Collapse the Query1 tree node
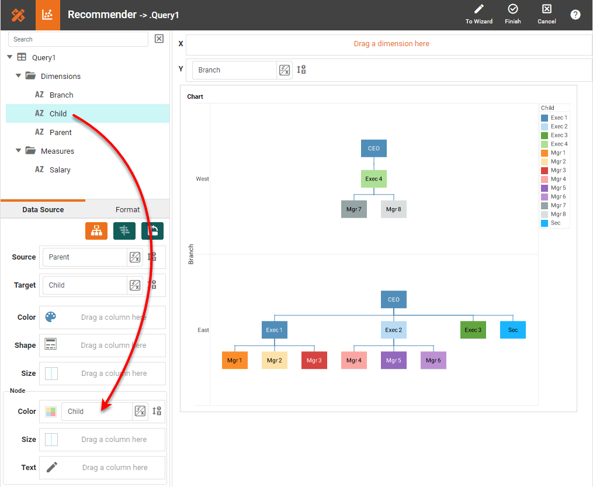The height and width of the screenshot is (487, 593). (x=10, y=57)
